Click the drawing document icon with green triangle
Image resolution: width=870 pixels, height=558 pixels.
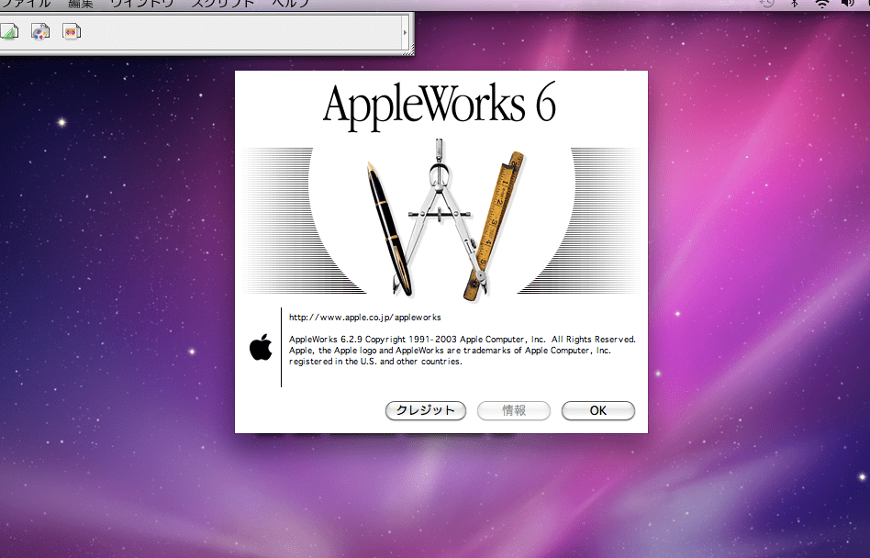(9, 31)
